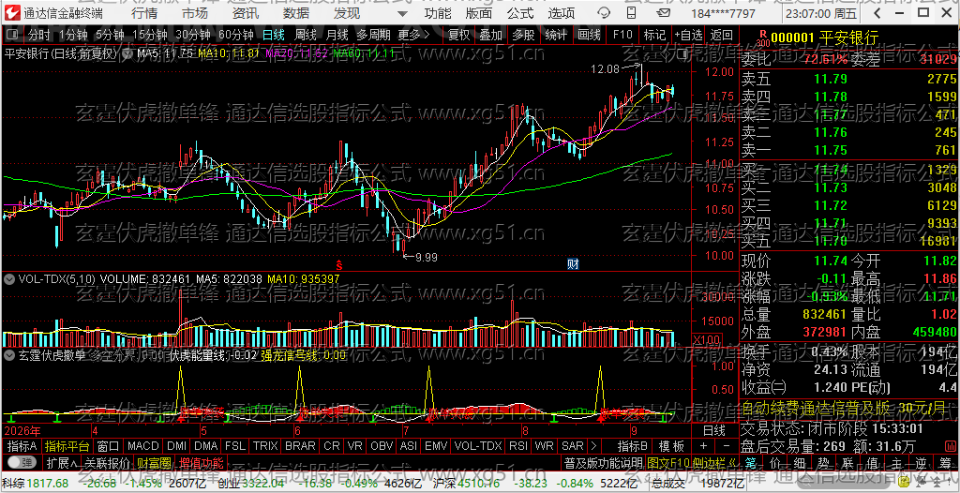The height and width of the screenshot is (493, 960).
Task: Open the 数据 menu
Action: coord(296,13)
